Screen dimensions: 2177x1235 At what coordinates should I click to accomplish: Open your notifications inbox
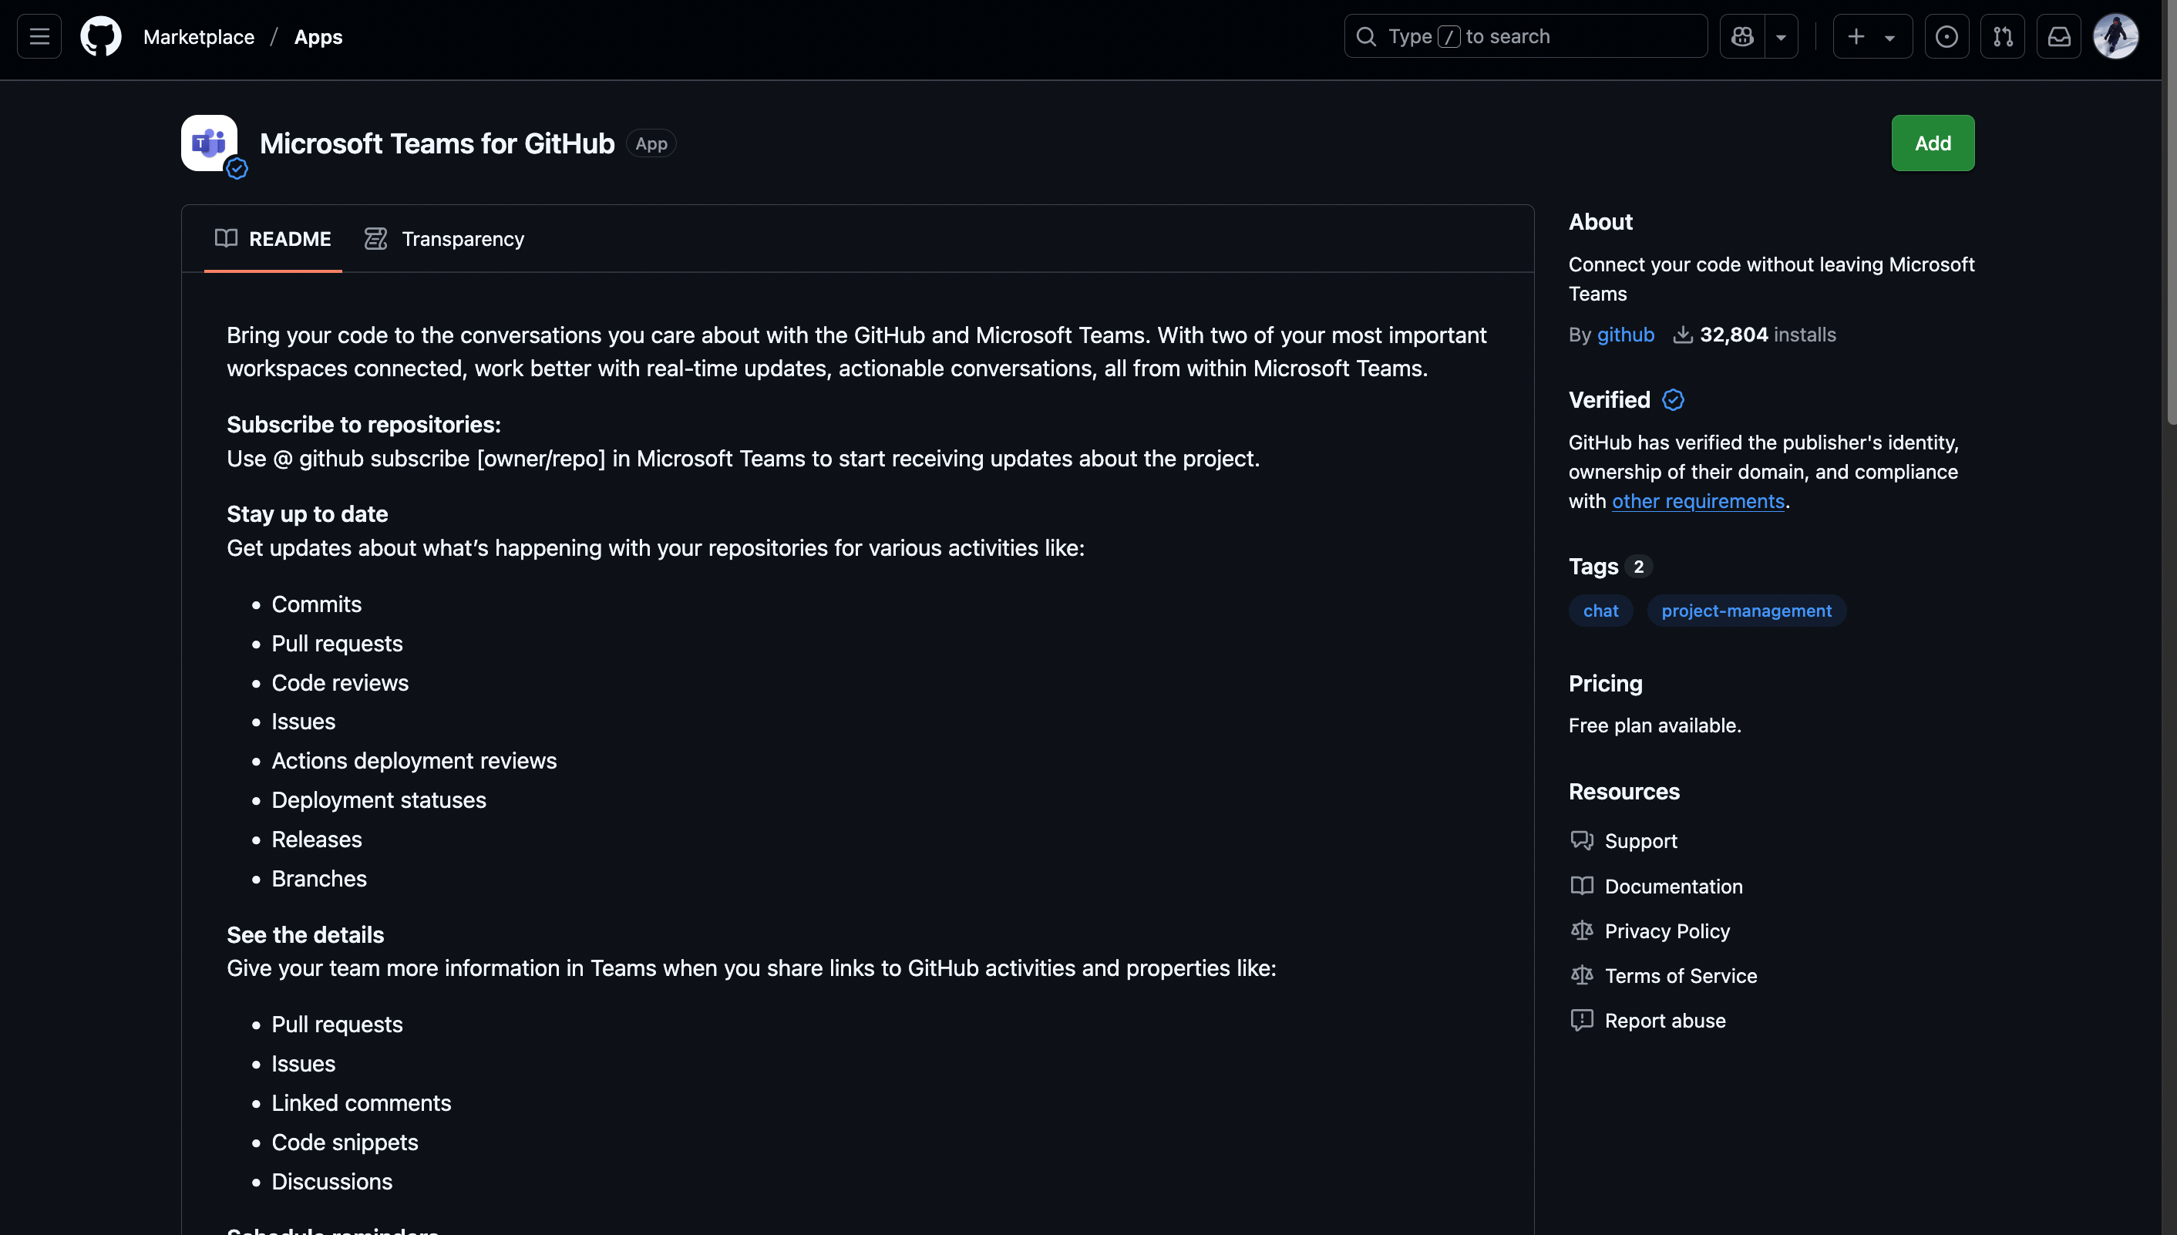coord(2059,35)
